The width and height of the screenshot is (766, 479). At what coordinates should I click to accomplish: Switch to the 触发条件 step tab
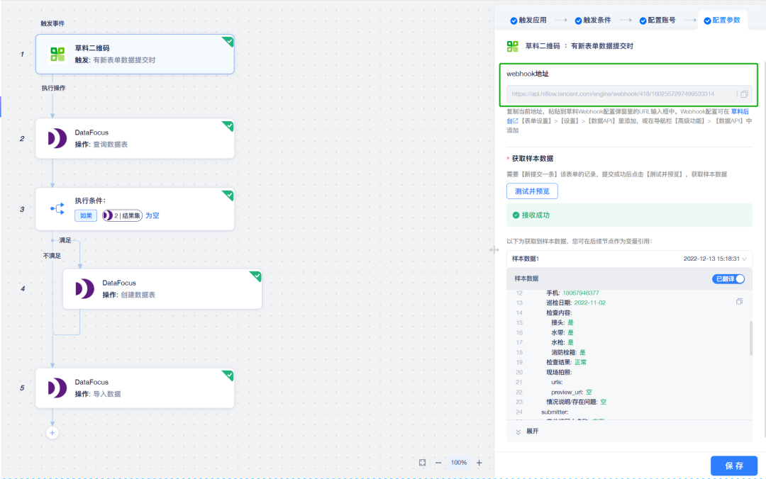(592, 20)
